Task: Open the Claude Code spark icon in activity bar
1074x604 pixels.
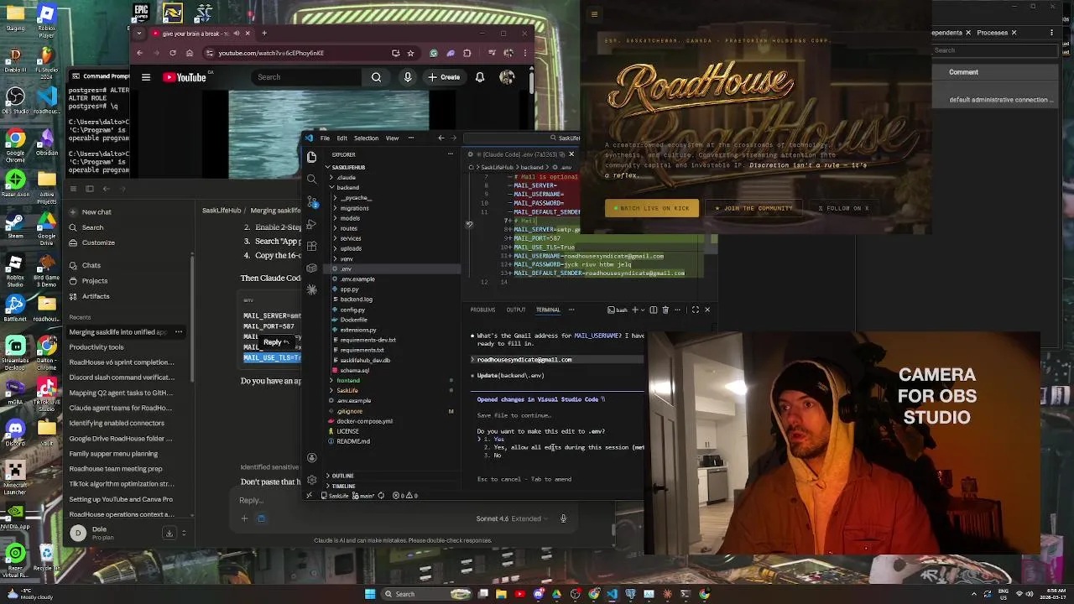Action: pos(311,289)
